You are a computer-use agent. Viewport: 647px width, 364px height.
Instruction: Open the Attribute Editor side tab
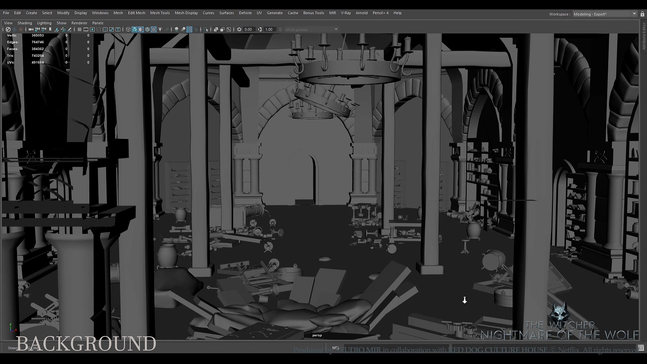pyautogui.click(x=644, y=36)
